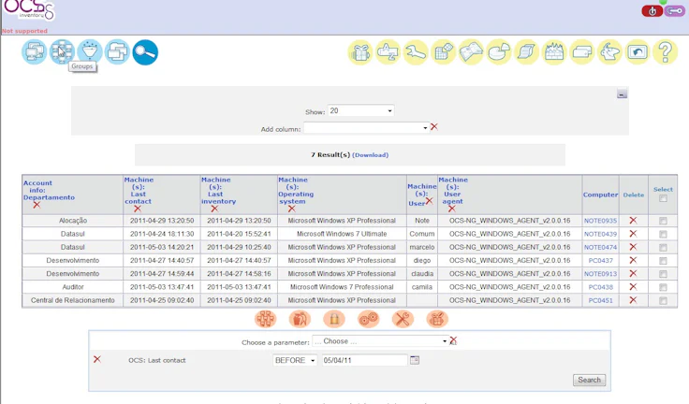
Task: Open computer PC0437 link
Action: [x=600, y=260]
